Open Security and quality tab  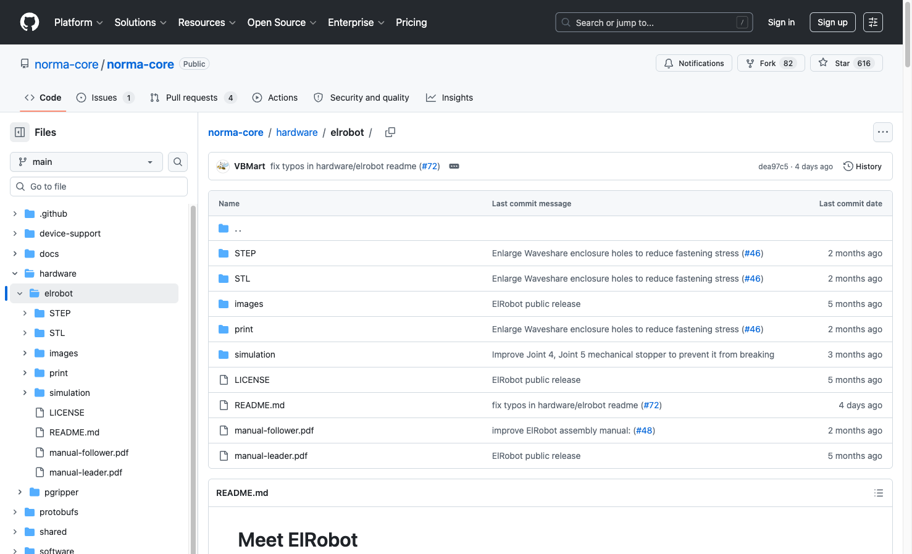pyautogui.click(x=361, y=98)
